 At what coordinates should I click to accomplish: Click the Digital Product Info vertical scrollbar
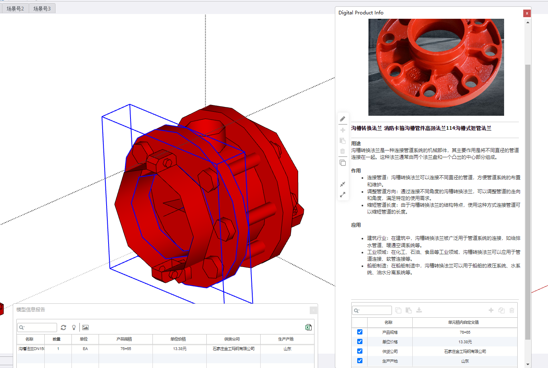[528, 200]
